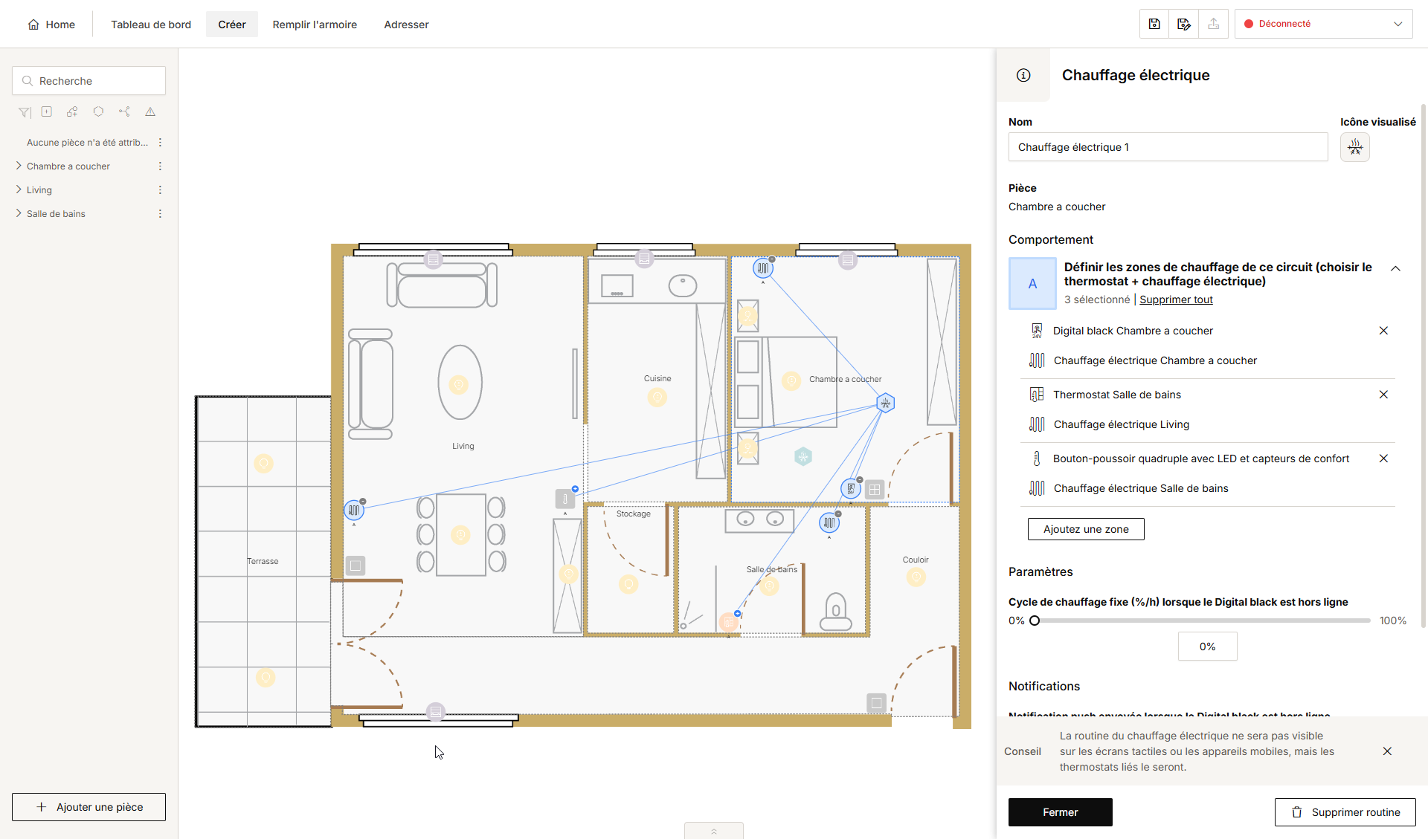The height and width of the screenshot is (839, 1428).
Task: Remove the Digital black Chambre a coucher zone
Action: tap(1383, 331)
